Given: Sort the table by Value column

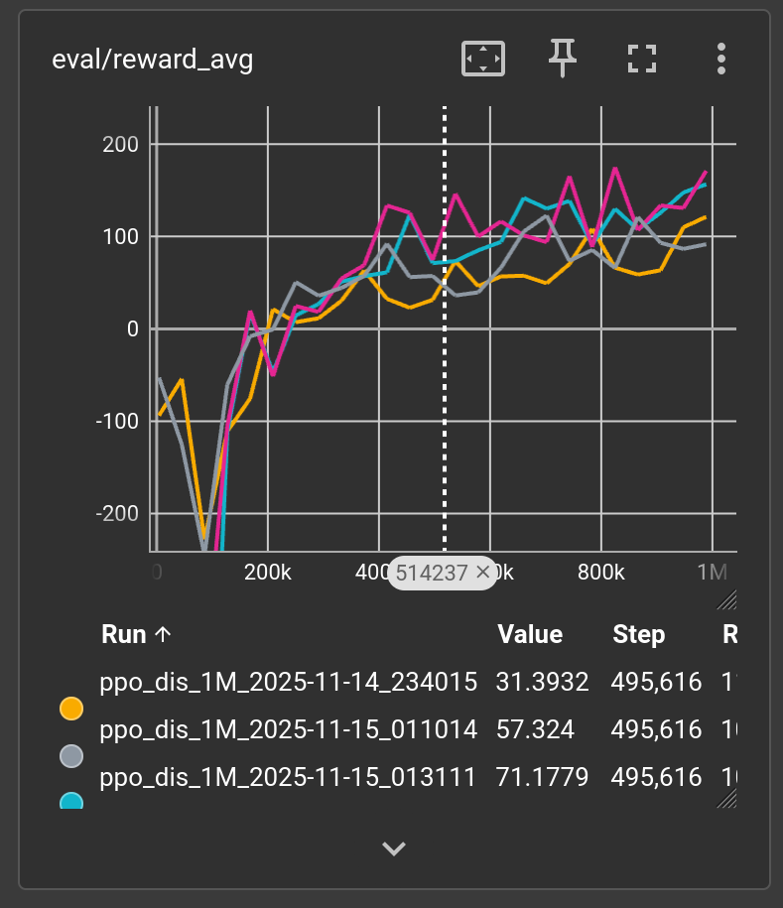Looking at the screenshot, I should point(530,635).
